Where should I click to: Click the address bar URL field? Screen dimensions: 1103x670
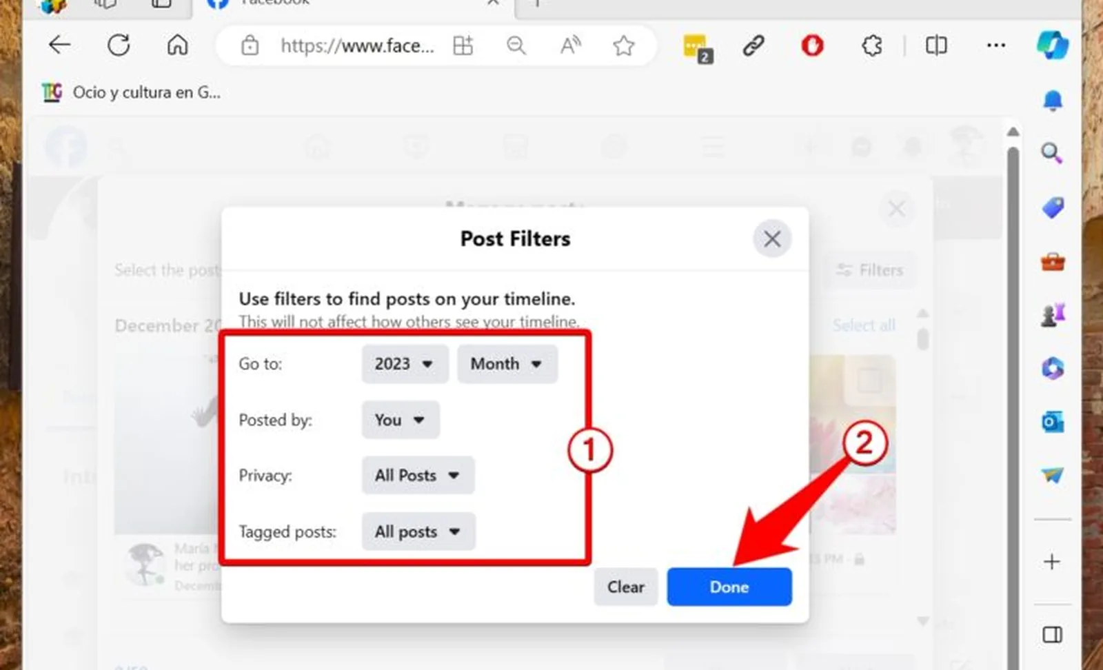click(357, 46)
